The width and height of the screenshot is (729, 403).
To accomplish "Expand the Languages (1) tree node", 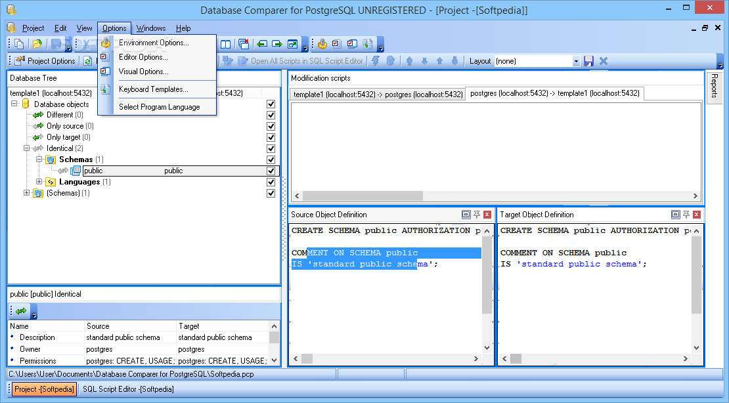I will (39, 182).
